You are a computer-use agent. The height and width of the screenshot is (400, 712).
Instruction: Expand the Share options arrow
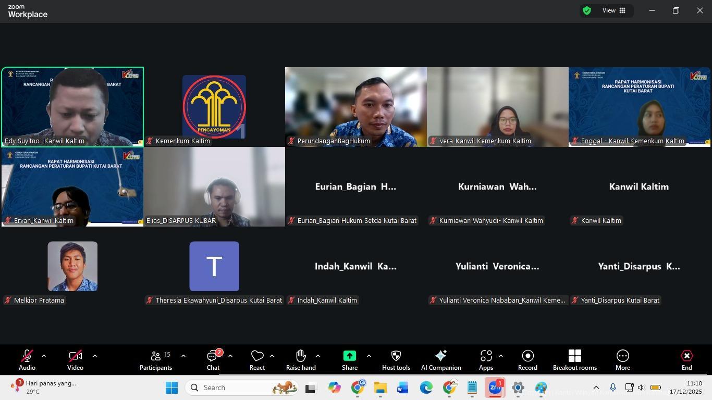point(369,356)
